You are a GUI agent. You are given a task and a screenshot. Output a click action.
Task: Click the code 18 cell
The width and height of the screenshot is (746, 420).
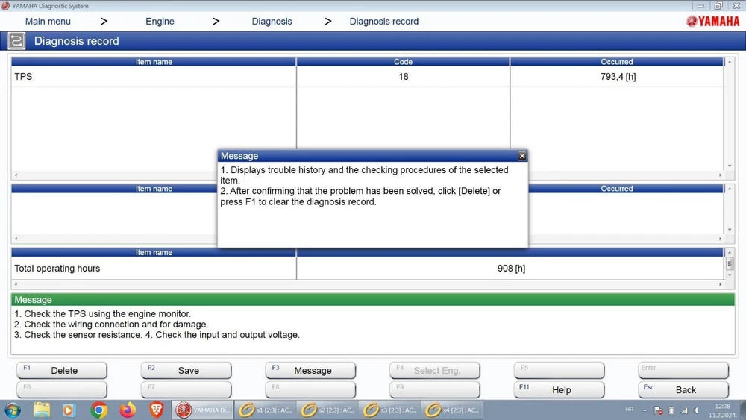click(x=403, y=77)
